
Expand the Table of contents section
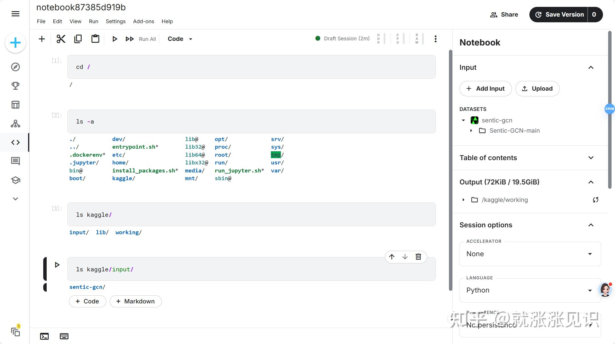[x=591, y=158]
